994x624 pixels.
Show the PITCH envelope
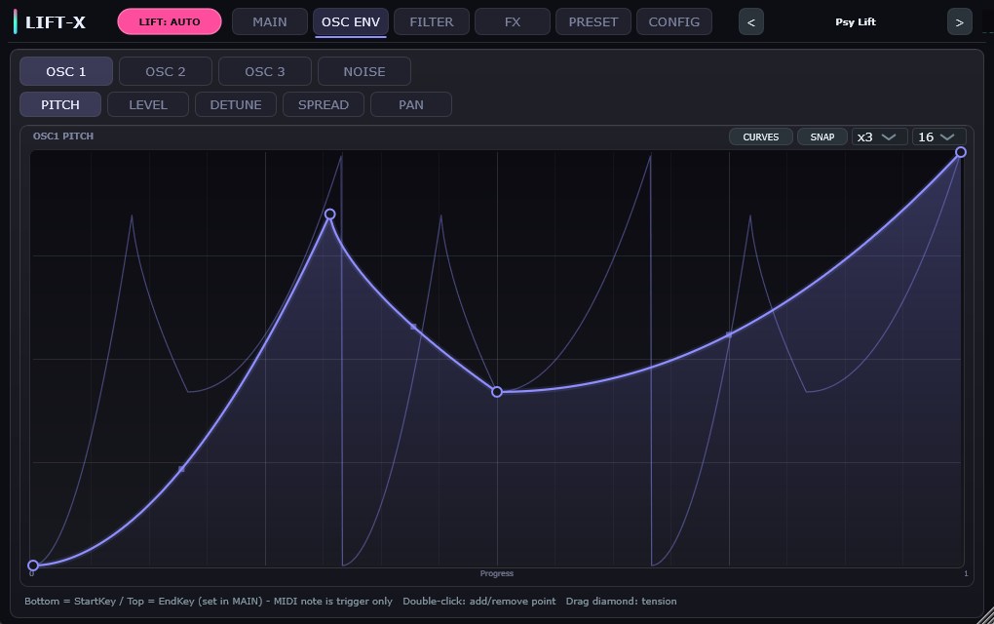click(x=60, y=104)
